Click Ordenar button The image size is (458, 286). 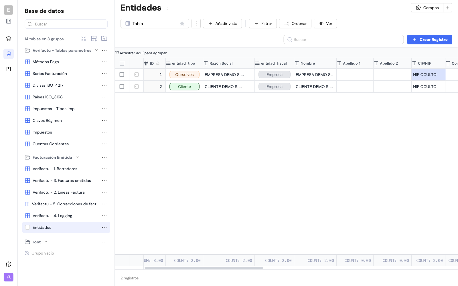(x=295, y=23)
